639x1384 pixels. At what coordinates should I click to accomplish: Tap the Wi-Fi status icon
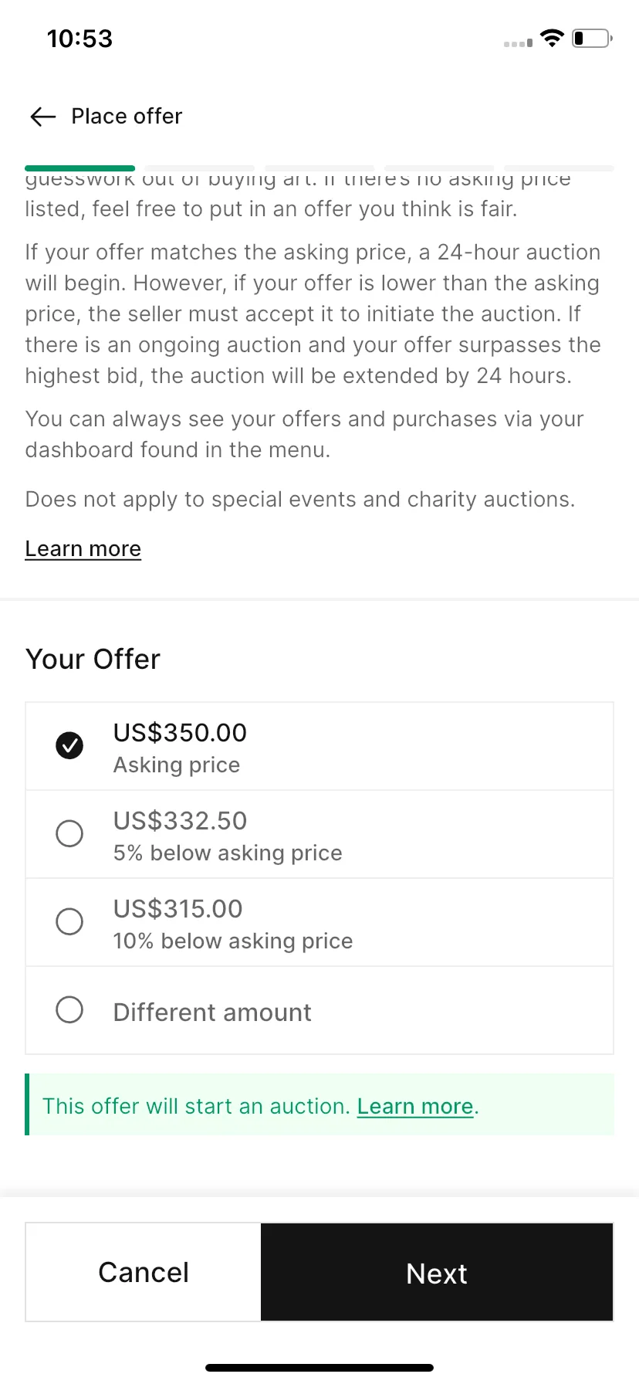[552, 38]
